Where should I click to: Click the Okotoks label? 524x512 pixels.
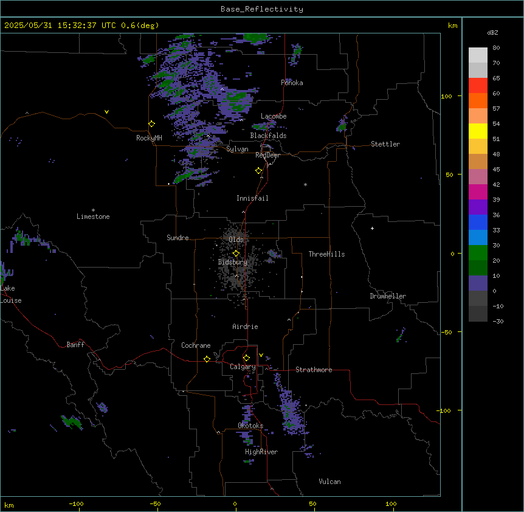click(x=250, y=426)
